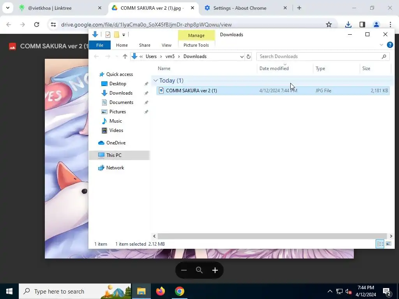Click the Chrome address bar URL

coord(147,25)
